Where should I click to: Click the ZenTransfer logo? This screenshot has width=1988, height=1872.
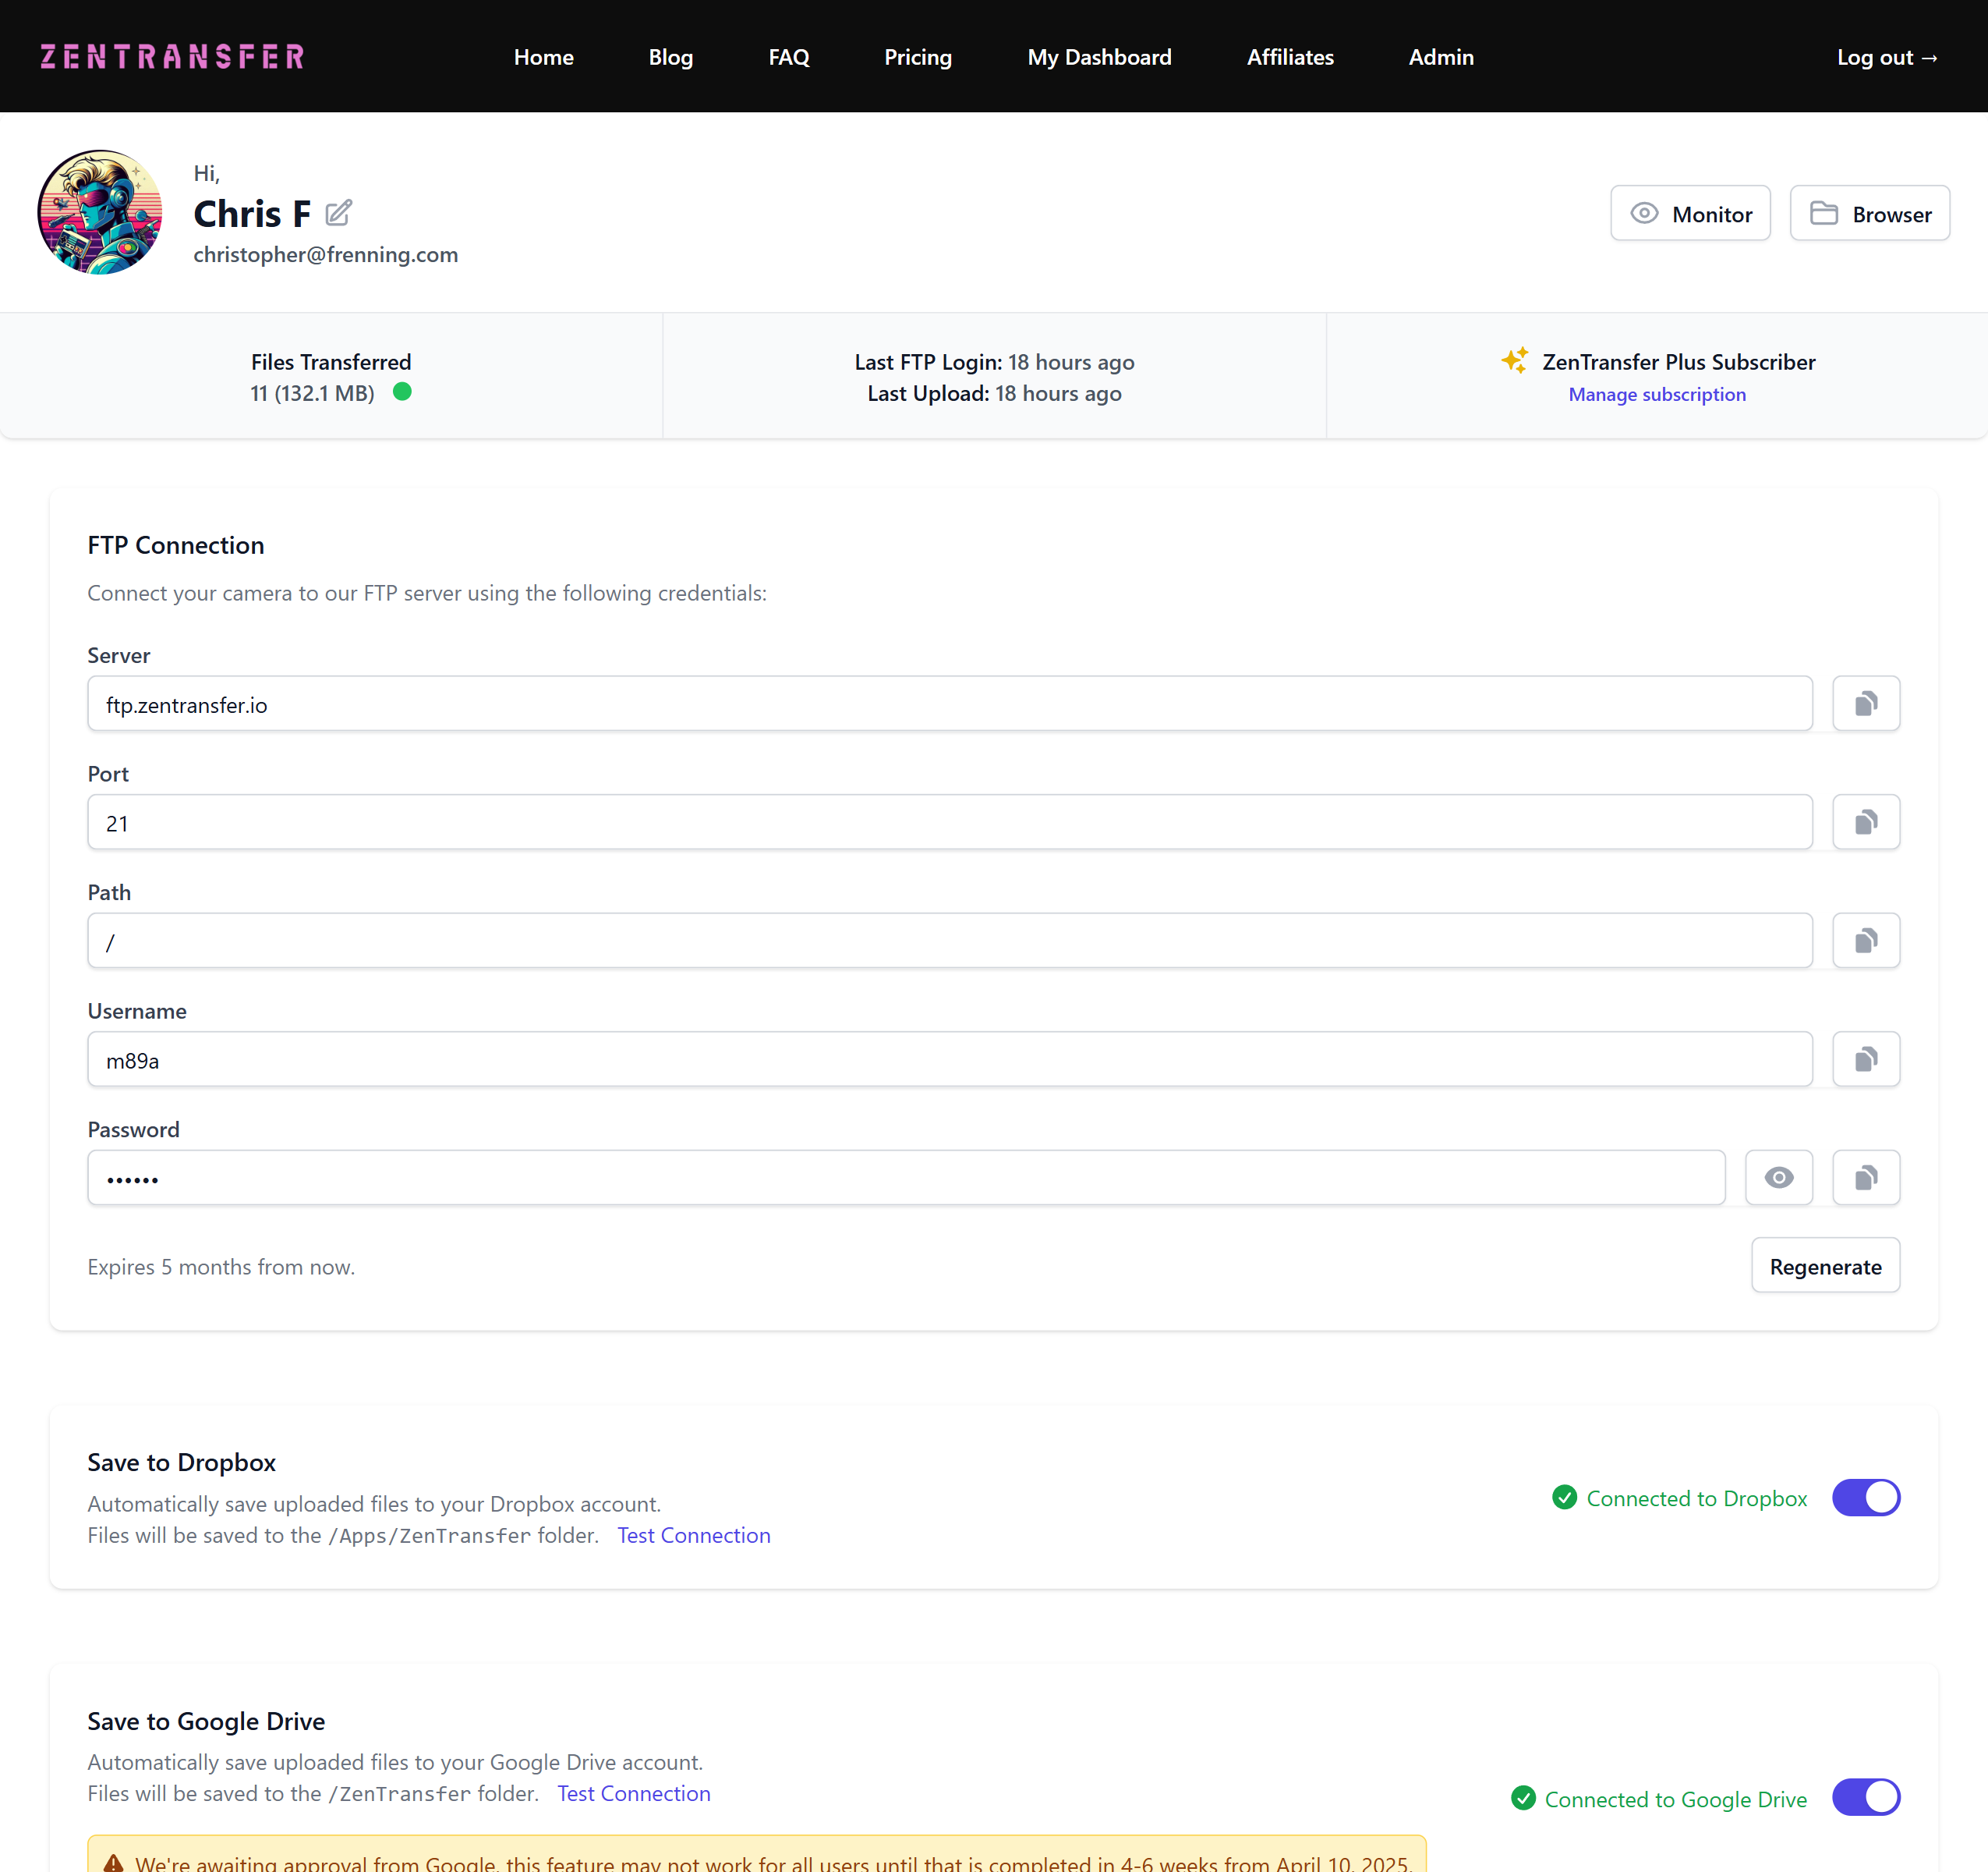tap(172, 57)
